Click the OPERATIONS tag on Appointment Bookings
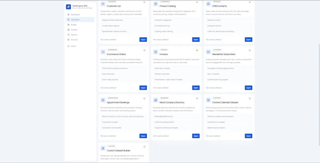 [113, 98]
